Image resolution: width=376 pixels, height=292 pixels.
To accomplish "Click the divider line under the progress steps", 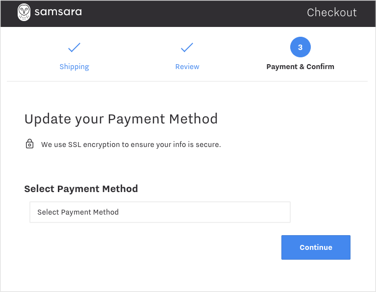I will [x=187, y=81].
